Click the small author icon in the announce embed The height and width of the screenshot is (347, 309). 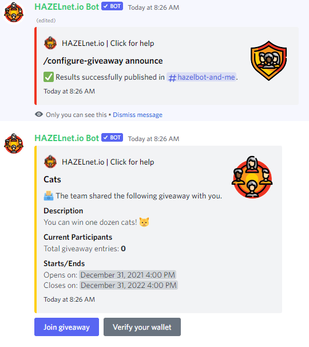point(50,43)
